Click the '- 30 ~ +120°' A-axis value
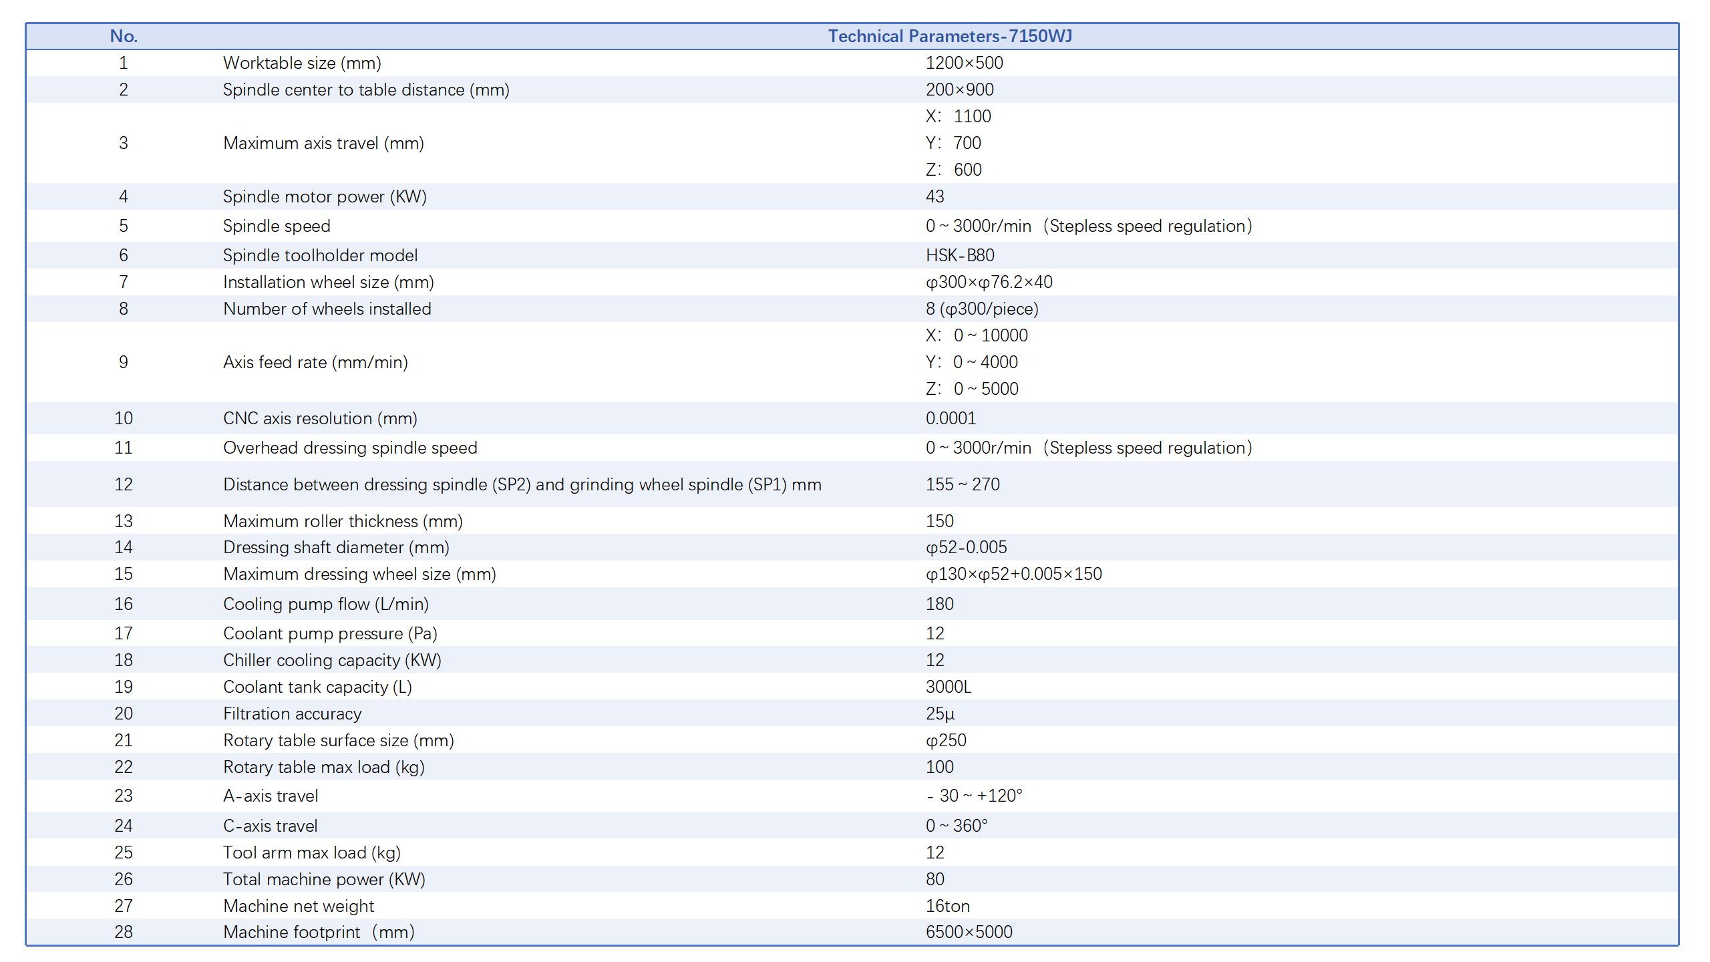This screenshot has width=1710, height=962. click(974, 796)
